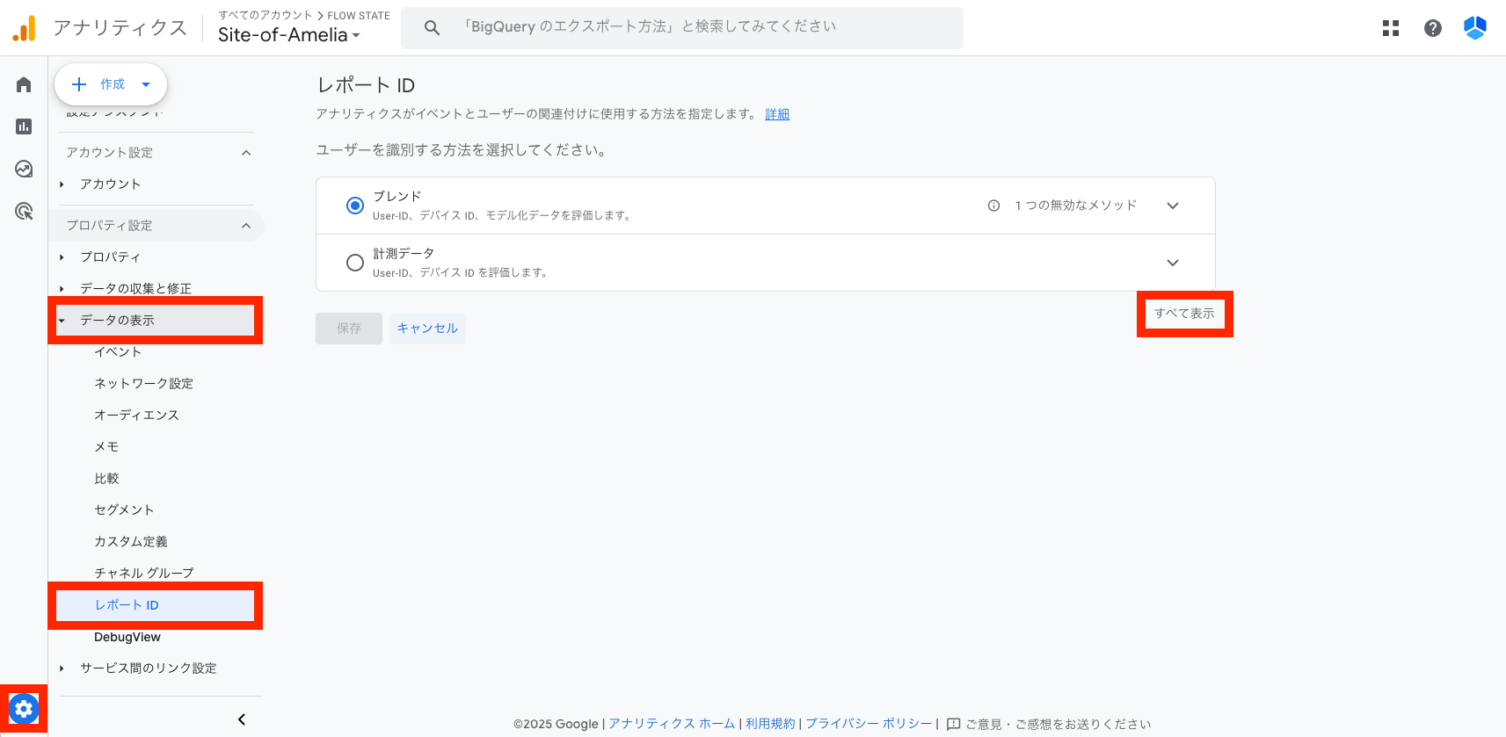The height and width of the screenshot is (737, 1506).
Task: Expand the 計測データ option details chevron
Action: 1172,263
